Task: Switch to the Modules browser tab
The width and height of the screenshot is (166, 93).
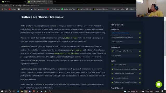Action: (13, 2)
